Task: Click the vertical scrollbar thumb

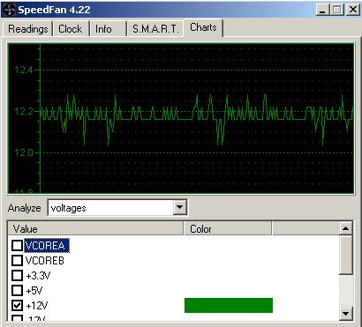Action: 346,255
